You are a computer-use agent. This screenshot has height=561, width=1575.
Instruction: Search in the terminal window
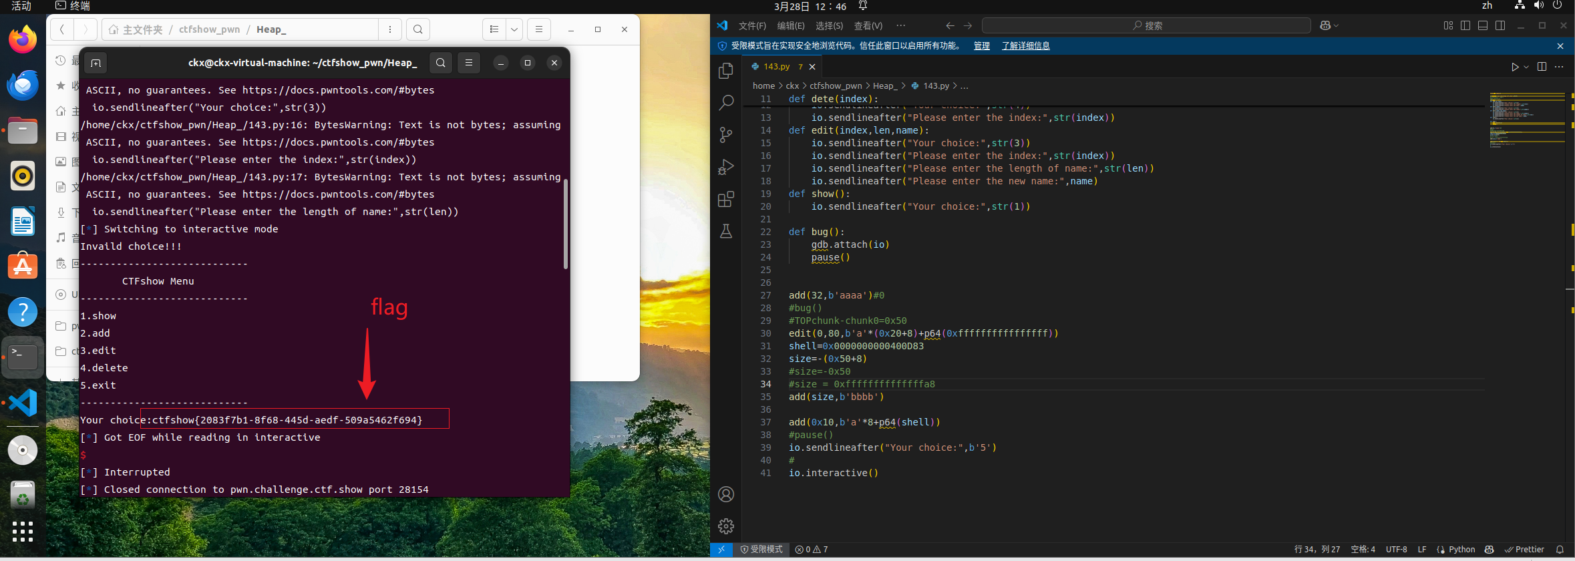tap(441, 63)
